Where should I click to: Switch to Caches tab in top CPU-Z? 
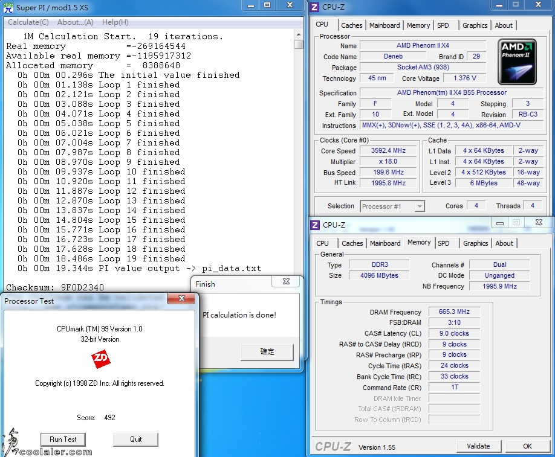351,25
